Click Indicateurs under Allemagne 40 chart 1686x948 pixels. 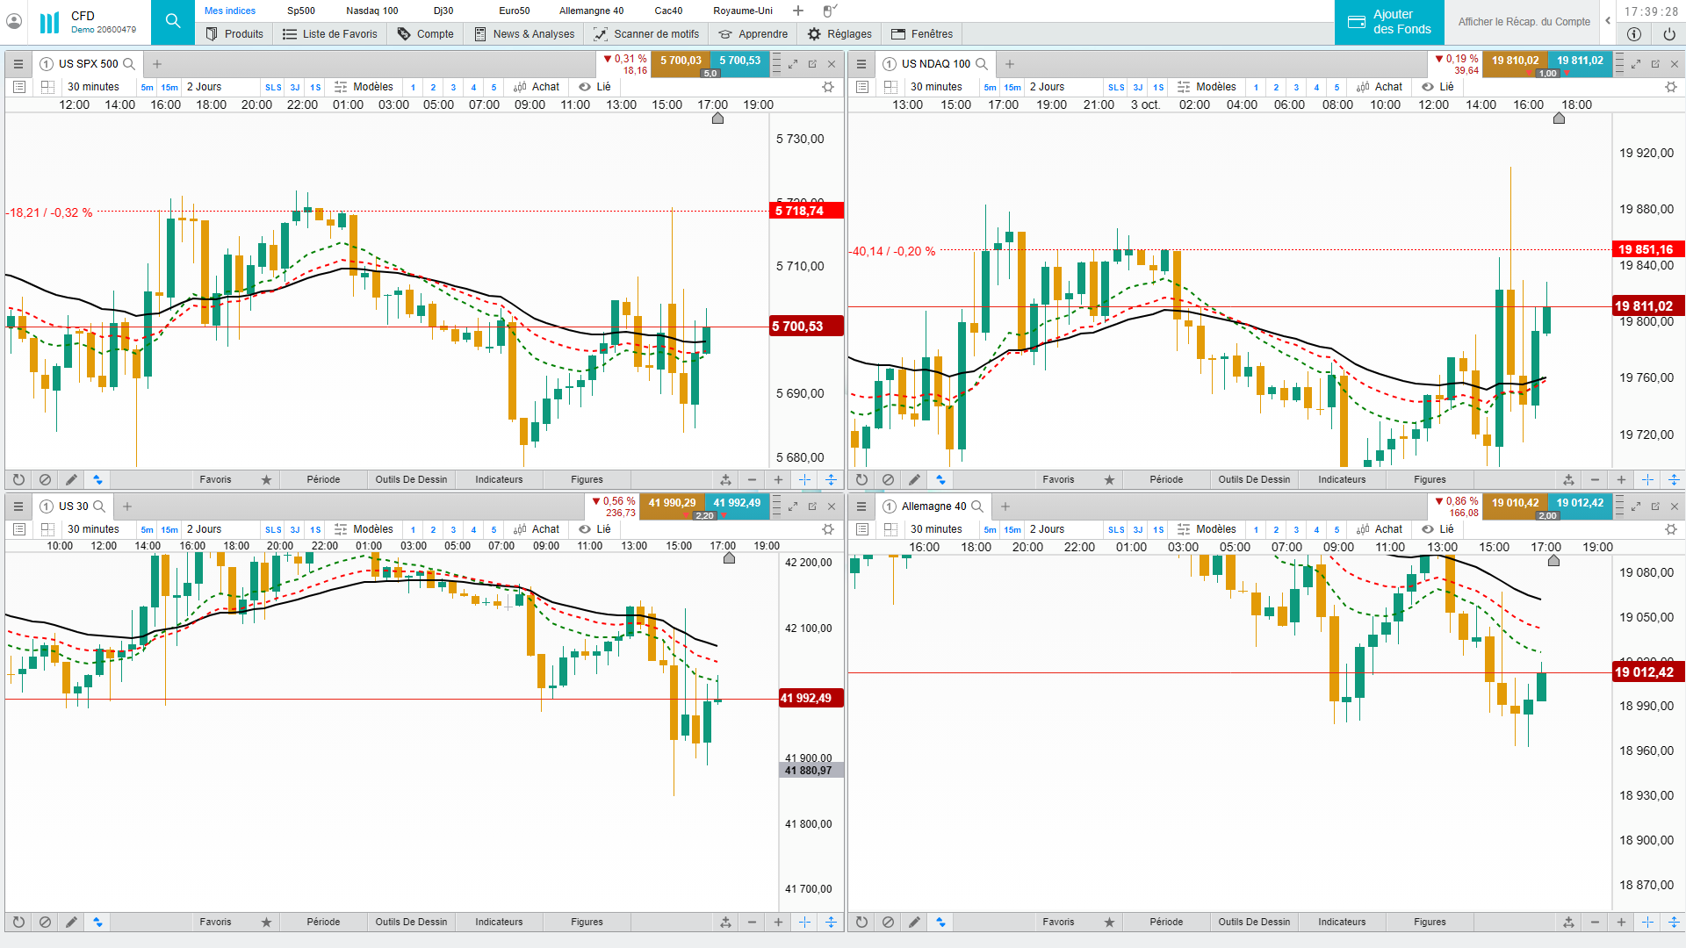pos(1342,923)
